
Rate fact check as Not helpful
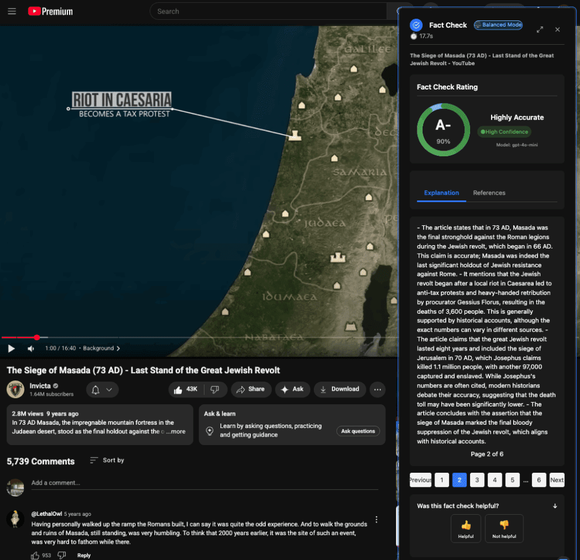[x=504, y=528]
